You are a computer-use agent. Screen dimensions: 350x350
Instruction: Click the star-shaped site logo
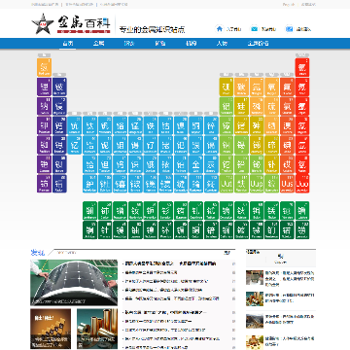[43, 24]
